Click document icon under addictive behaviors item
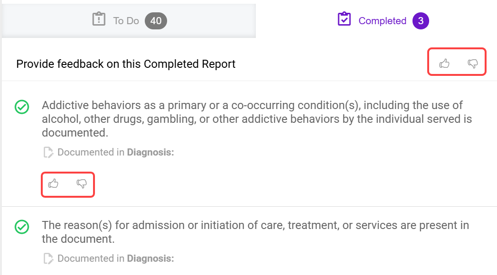Viewport: 497px width, 275px height. (x=48, y=152)
